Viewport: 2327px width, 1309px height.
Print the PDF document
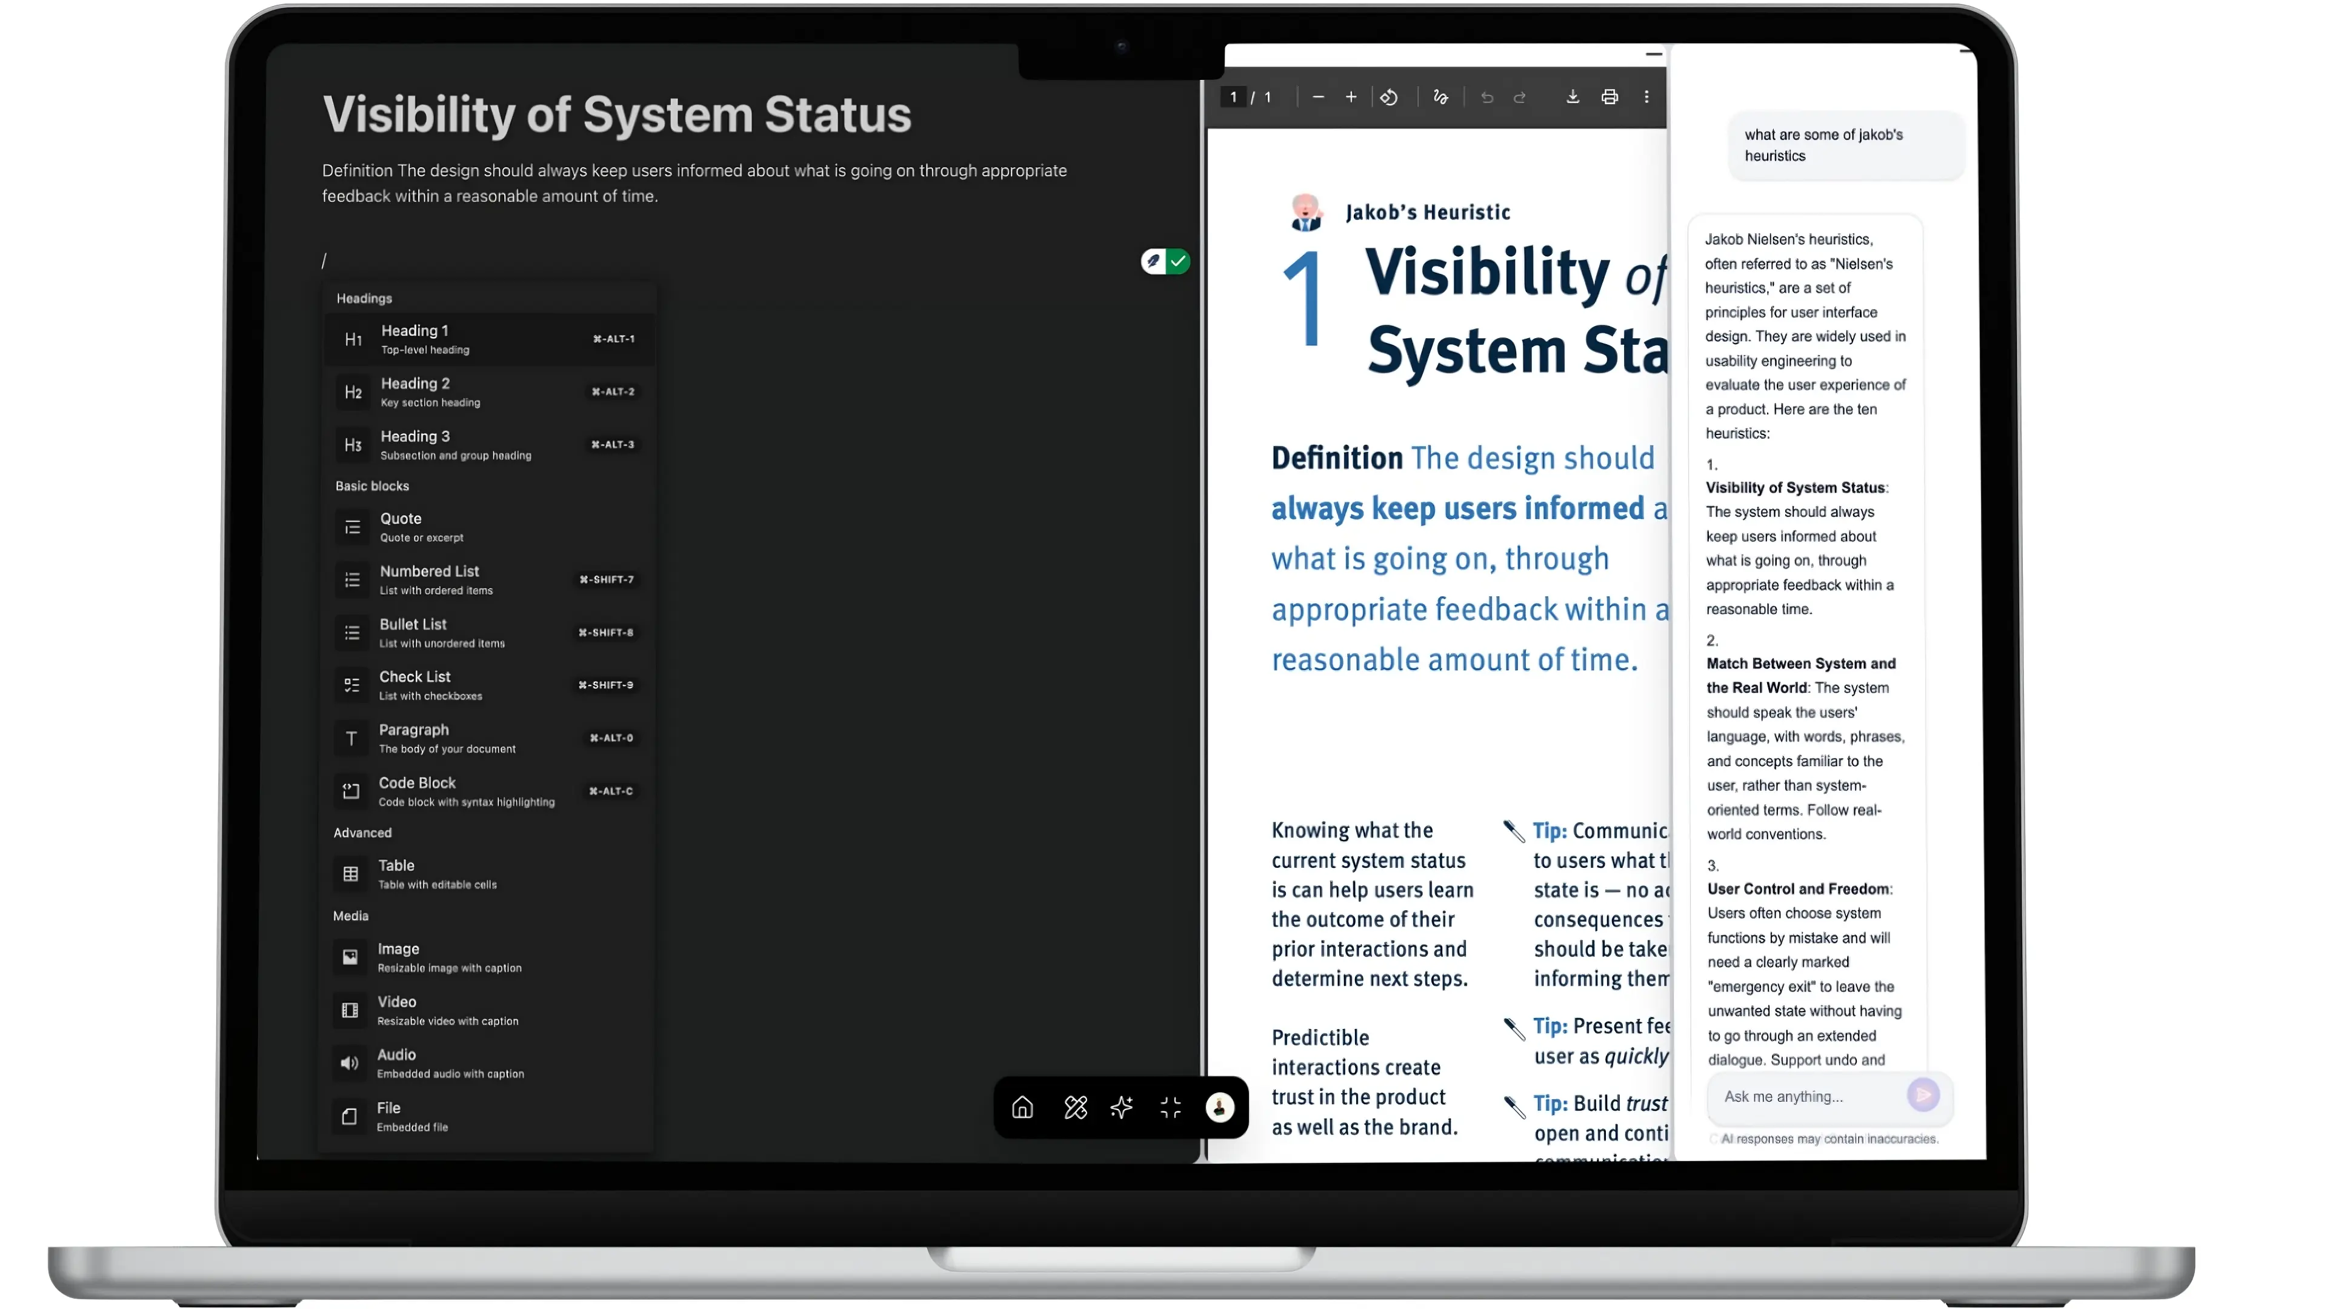click(x=1610, y=97)
